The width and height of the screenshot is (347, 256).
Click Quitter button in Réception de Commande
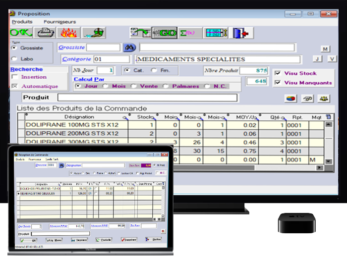tap(153, 239)
